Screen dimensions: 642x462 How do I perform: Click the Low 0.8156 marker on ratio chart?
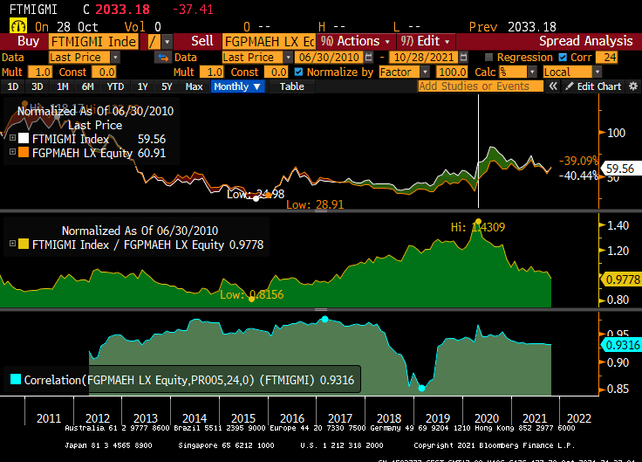tap(252, 299)
